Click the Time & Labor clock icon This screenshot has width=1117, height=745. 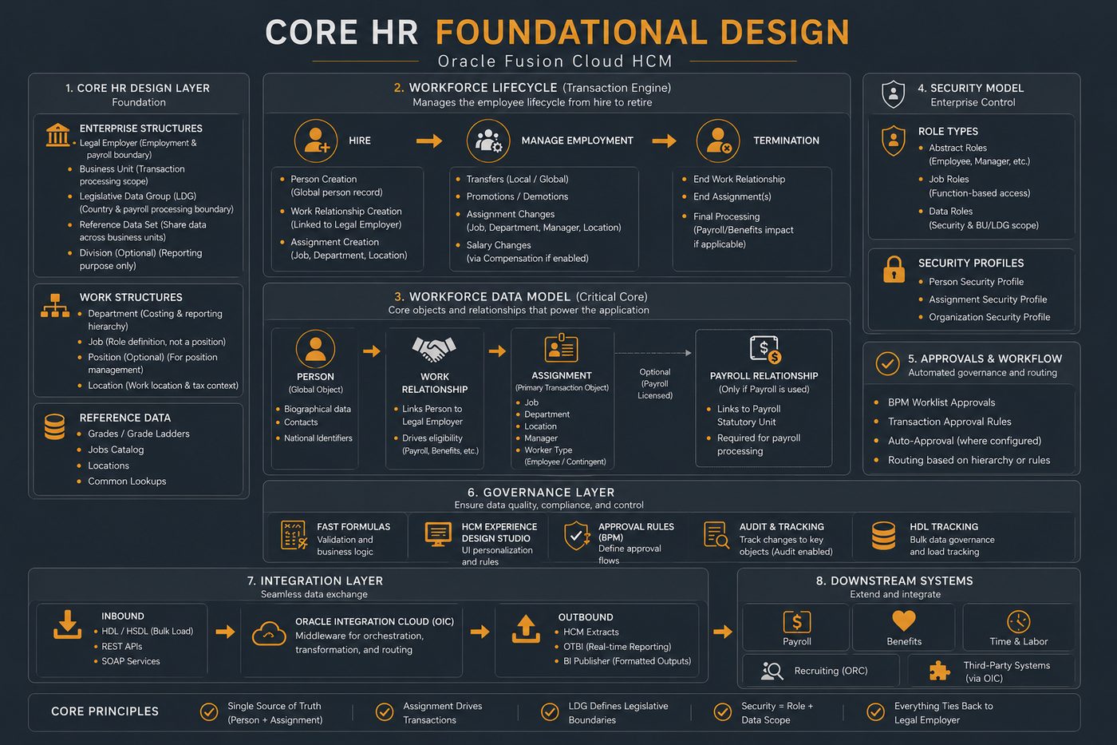(x=1018, y=621)
